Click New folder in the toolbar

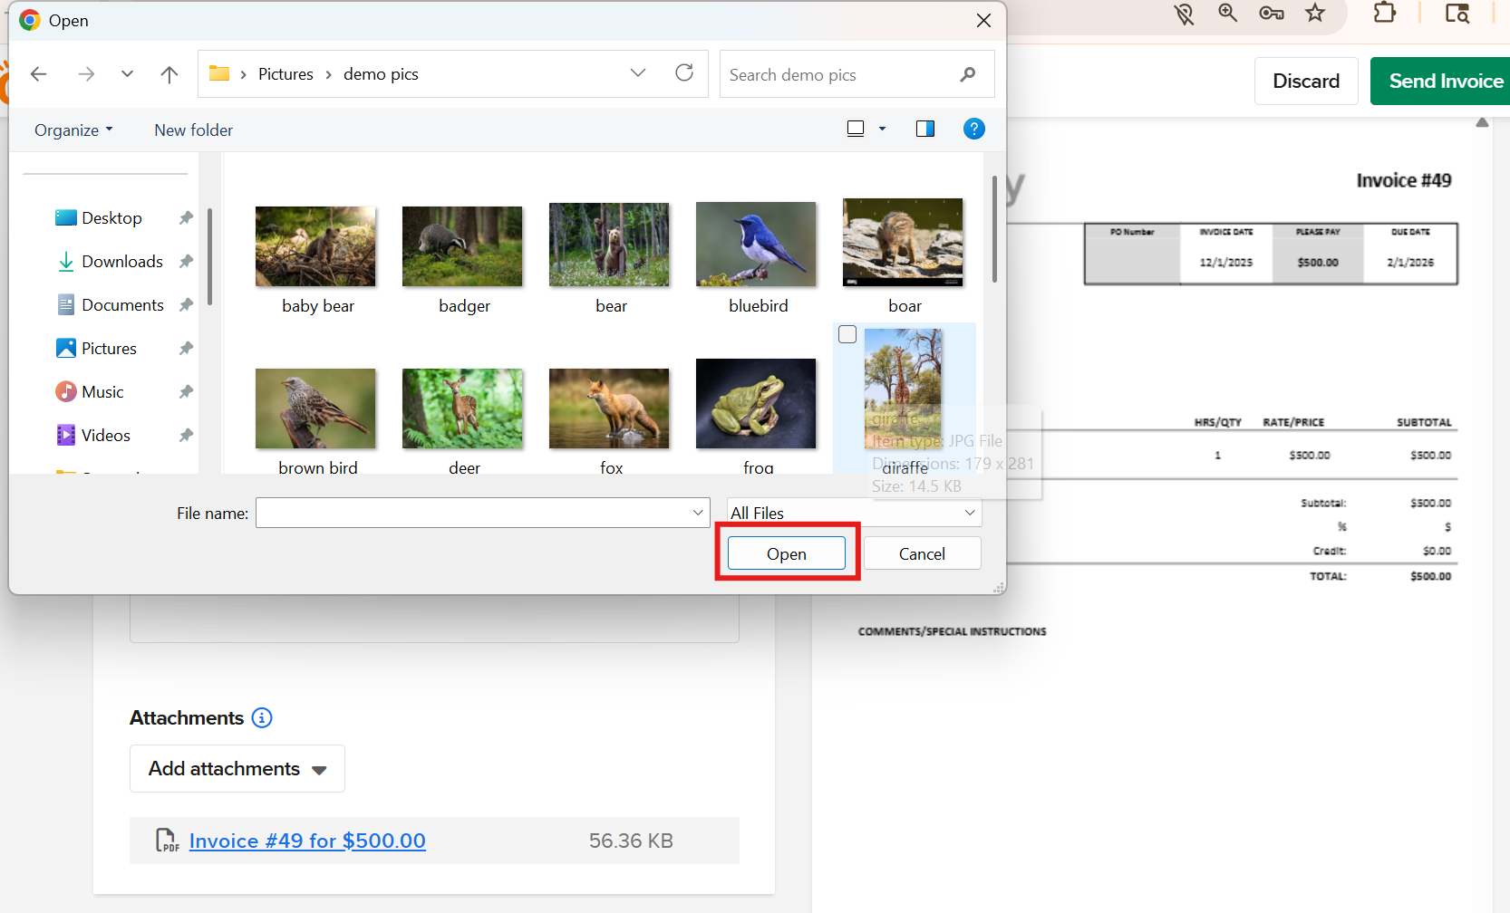tap(193, 130)
